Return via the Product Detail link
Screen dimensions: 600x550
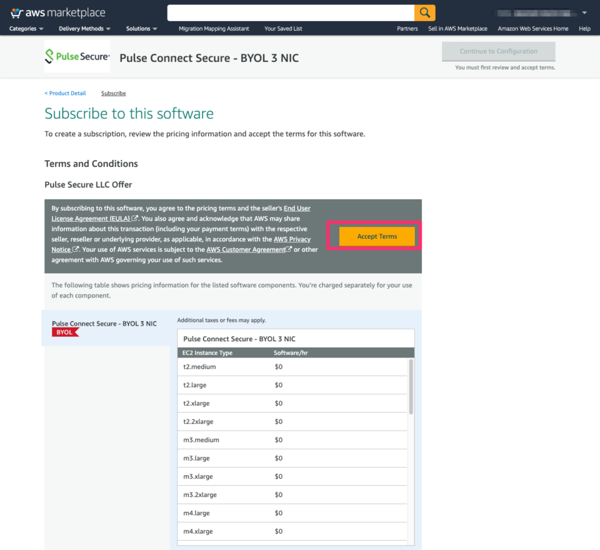[65, 93]
